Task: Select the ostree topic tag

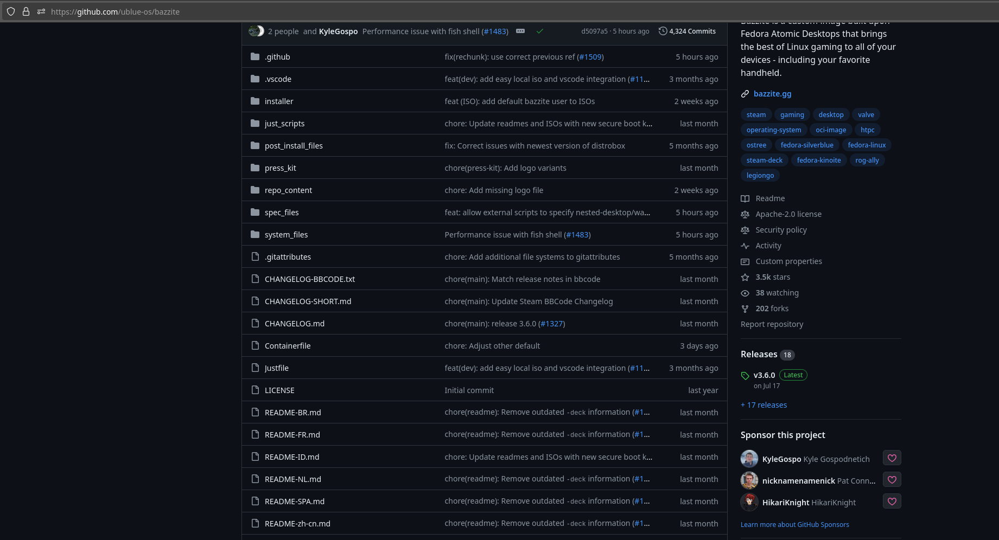Action: (756, 145)
